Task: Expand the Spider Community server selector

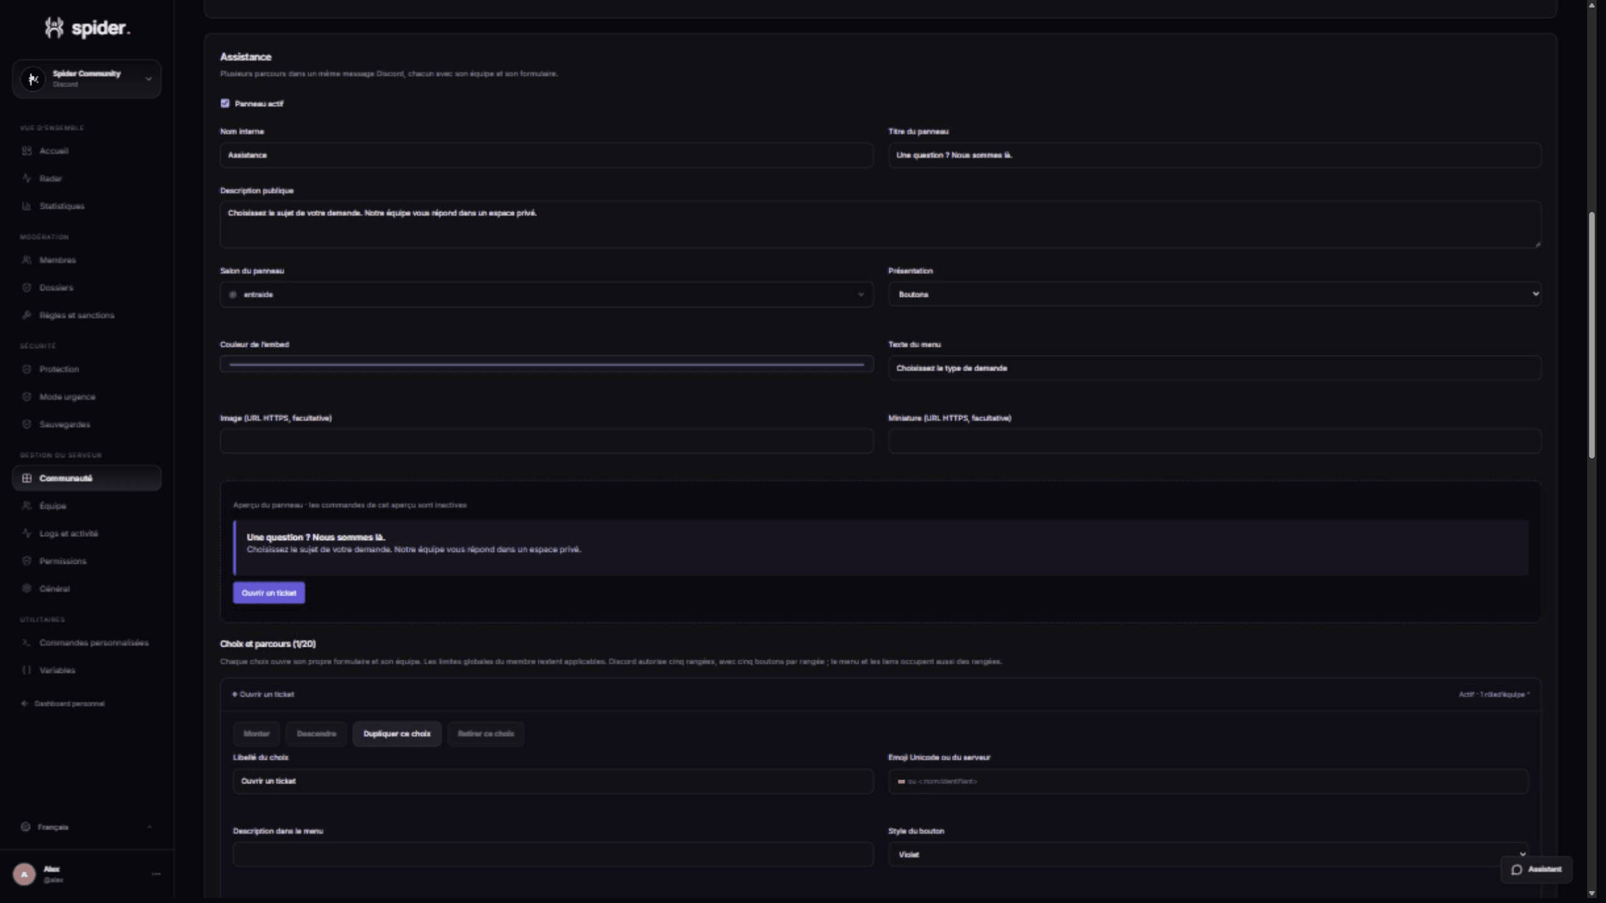Action: point(87,78)
